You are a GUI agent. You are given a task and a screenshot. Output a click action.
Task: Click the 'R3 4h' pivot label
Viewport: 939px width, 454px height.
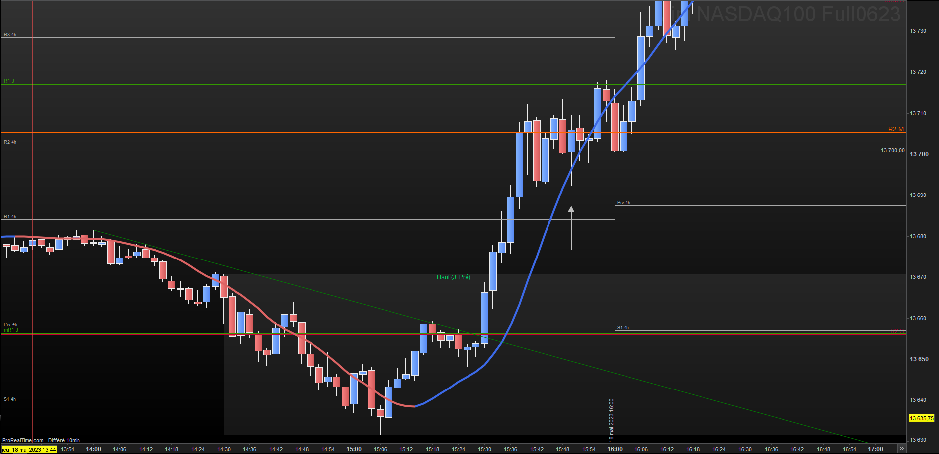(x=10, y=35)
